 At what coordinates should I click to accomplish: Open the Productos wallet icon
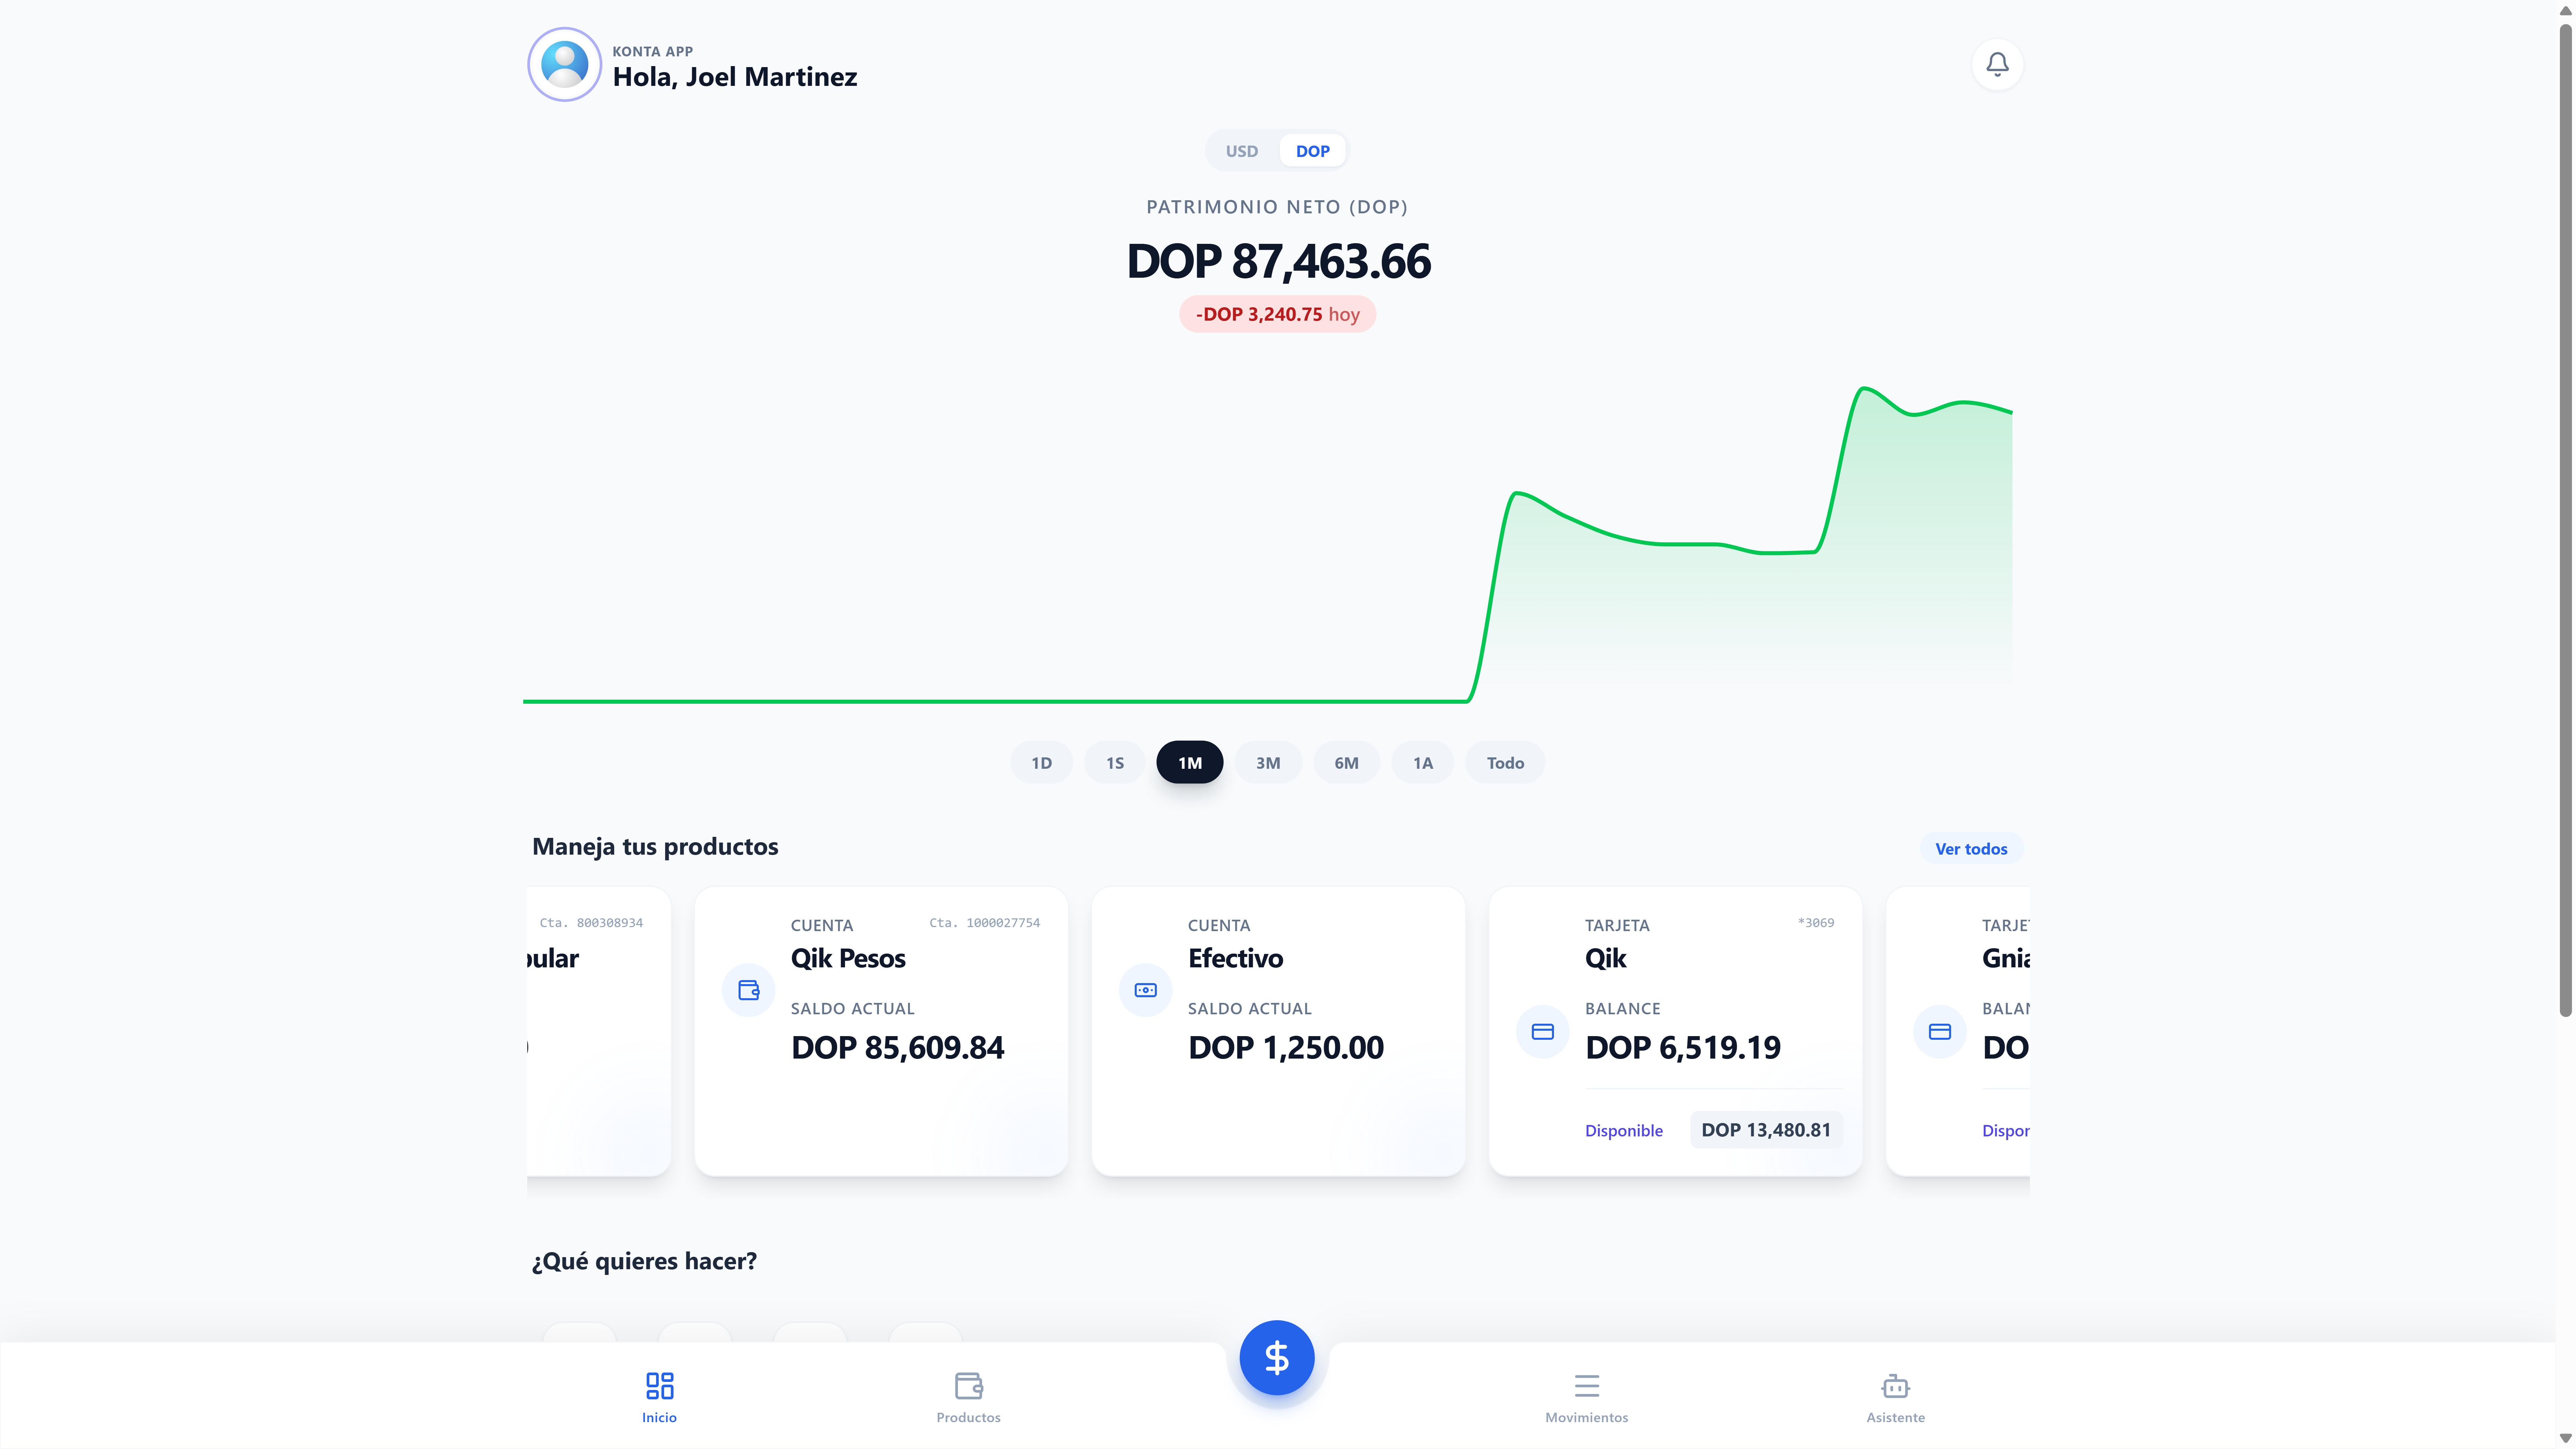pos(968,1386)
